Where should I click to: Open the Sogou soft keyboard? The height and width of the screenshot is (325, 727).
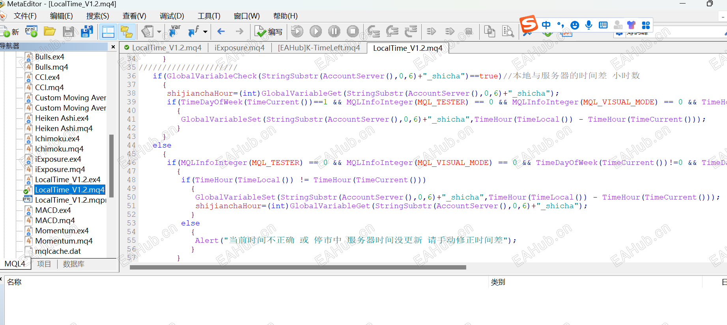603,25
